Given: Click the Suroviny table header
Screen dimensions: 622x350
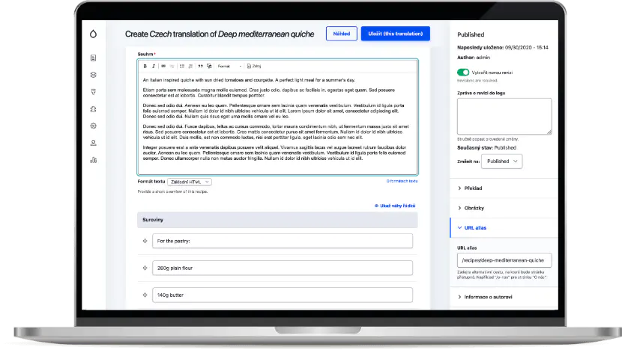Looking at the screenshot, I should click(277, 220).
